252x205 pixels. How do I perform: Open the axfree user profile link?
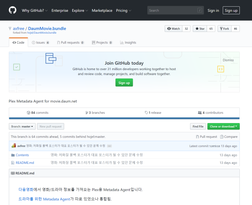click(18, 29)
